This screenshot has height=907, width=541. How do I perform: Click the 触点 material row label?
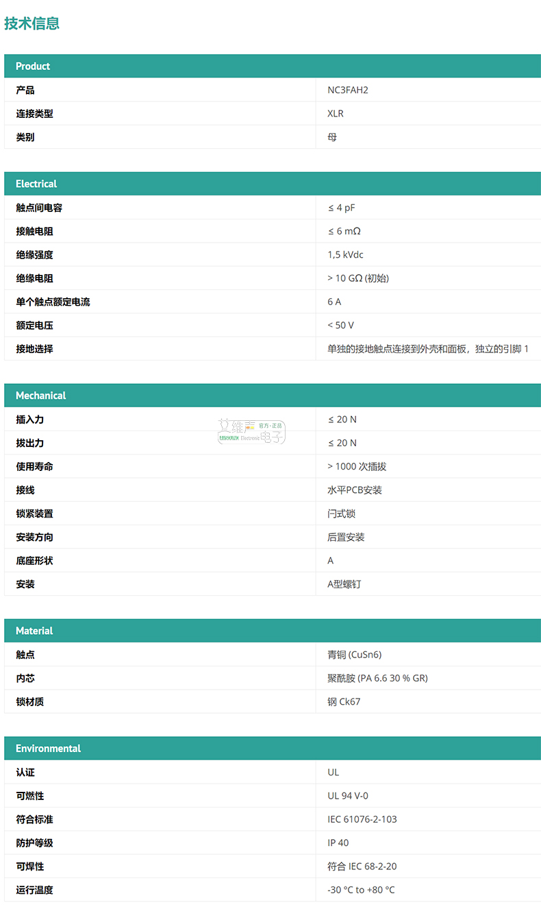click(x=25, y=655)
